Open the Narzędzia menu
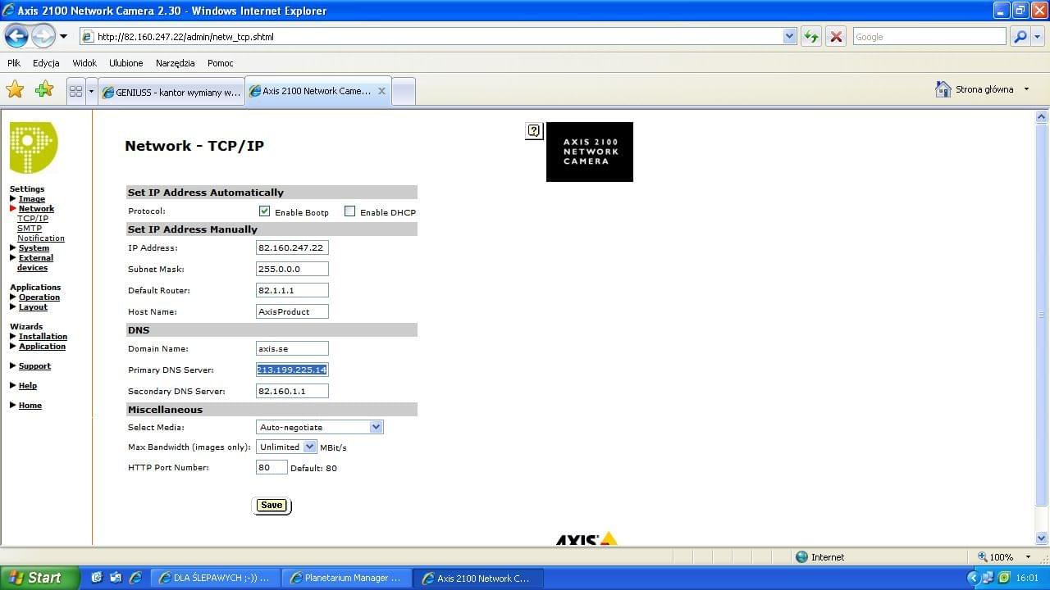The height and width of the screenshot is (590, 1050). pos(176,63)
